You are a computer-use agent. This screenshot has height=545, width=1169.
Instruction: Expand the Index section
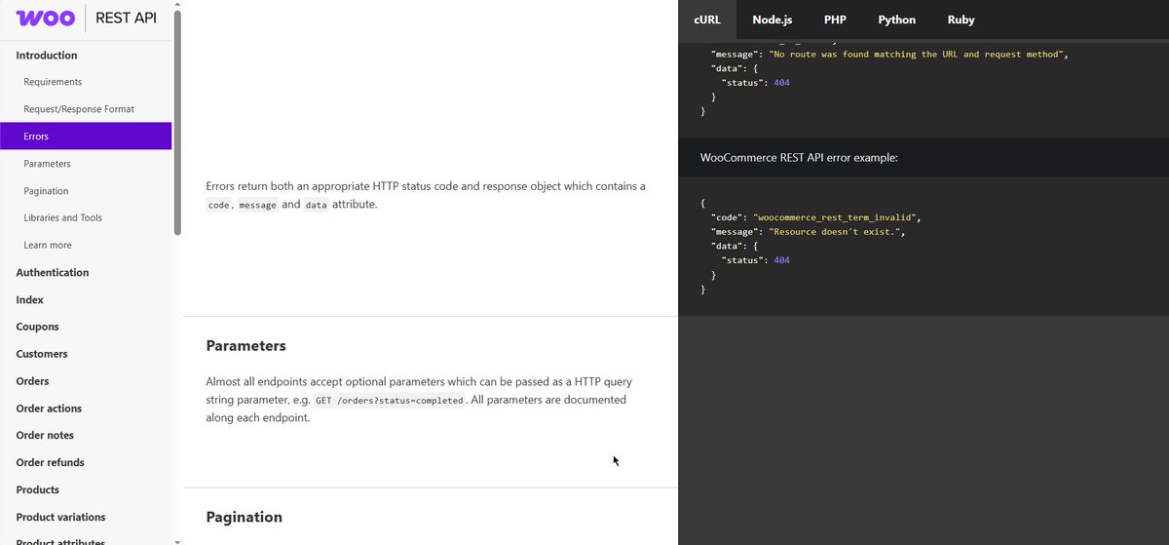(x=29, y=300)
